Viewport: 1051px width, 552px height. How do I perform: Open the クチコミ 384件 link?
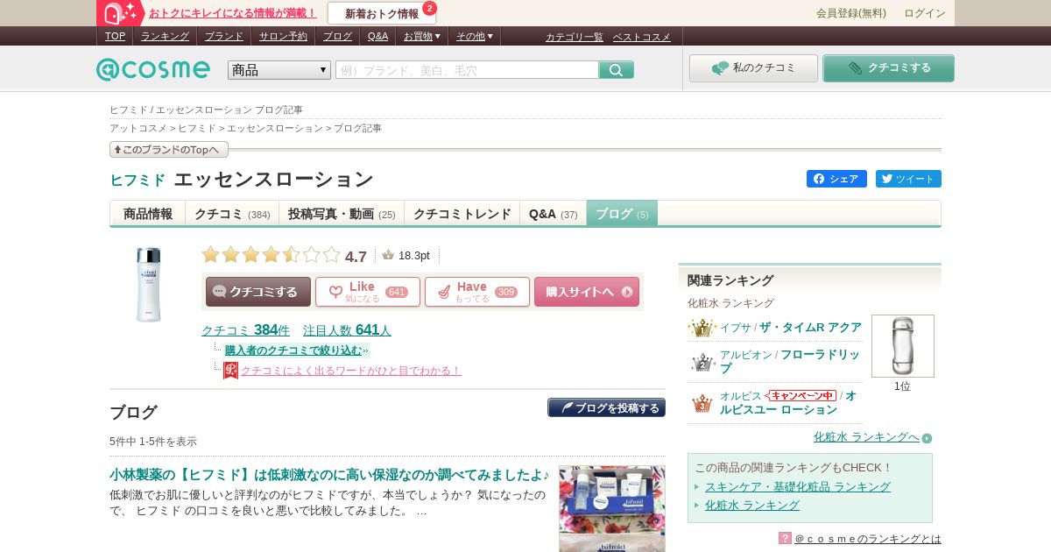tap(245, 330)
